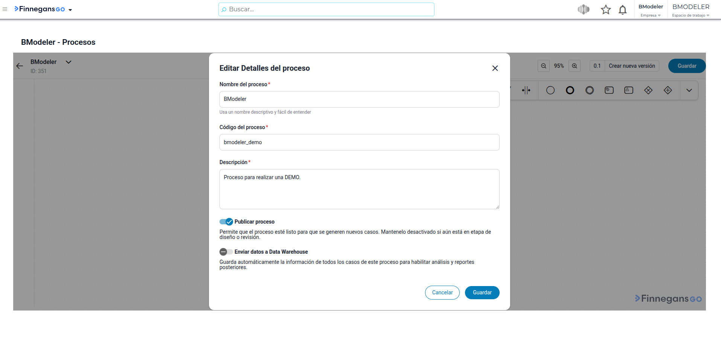
Task: Disable the Publicar proceso toggle
Action: [226, 222]
